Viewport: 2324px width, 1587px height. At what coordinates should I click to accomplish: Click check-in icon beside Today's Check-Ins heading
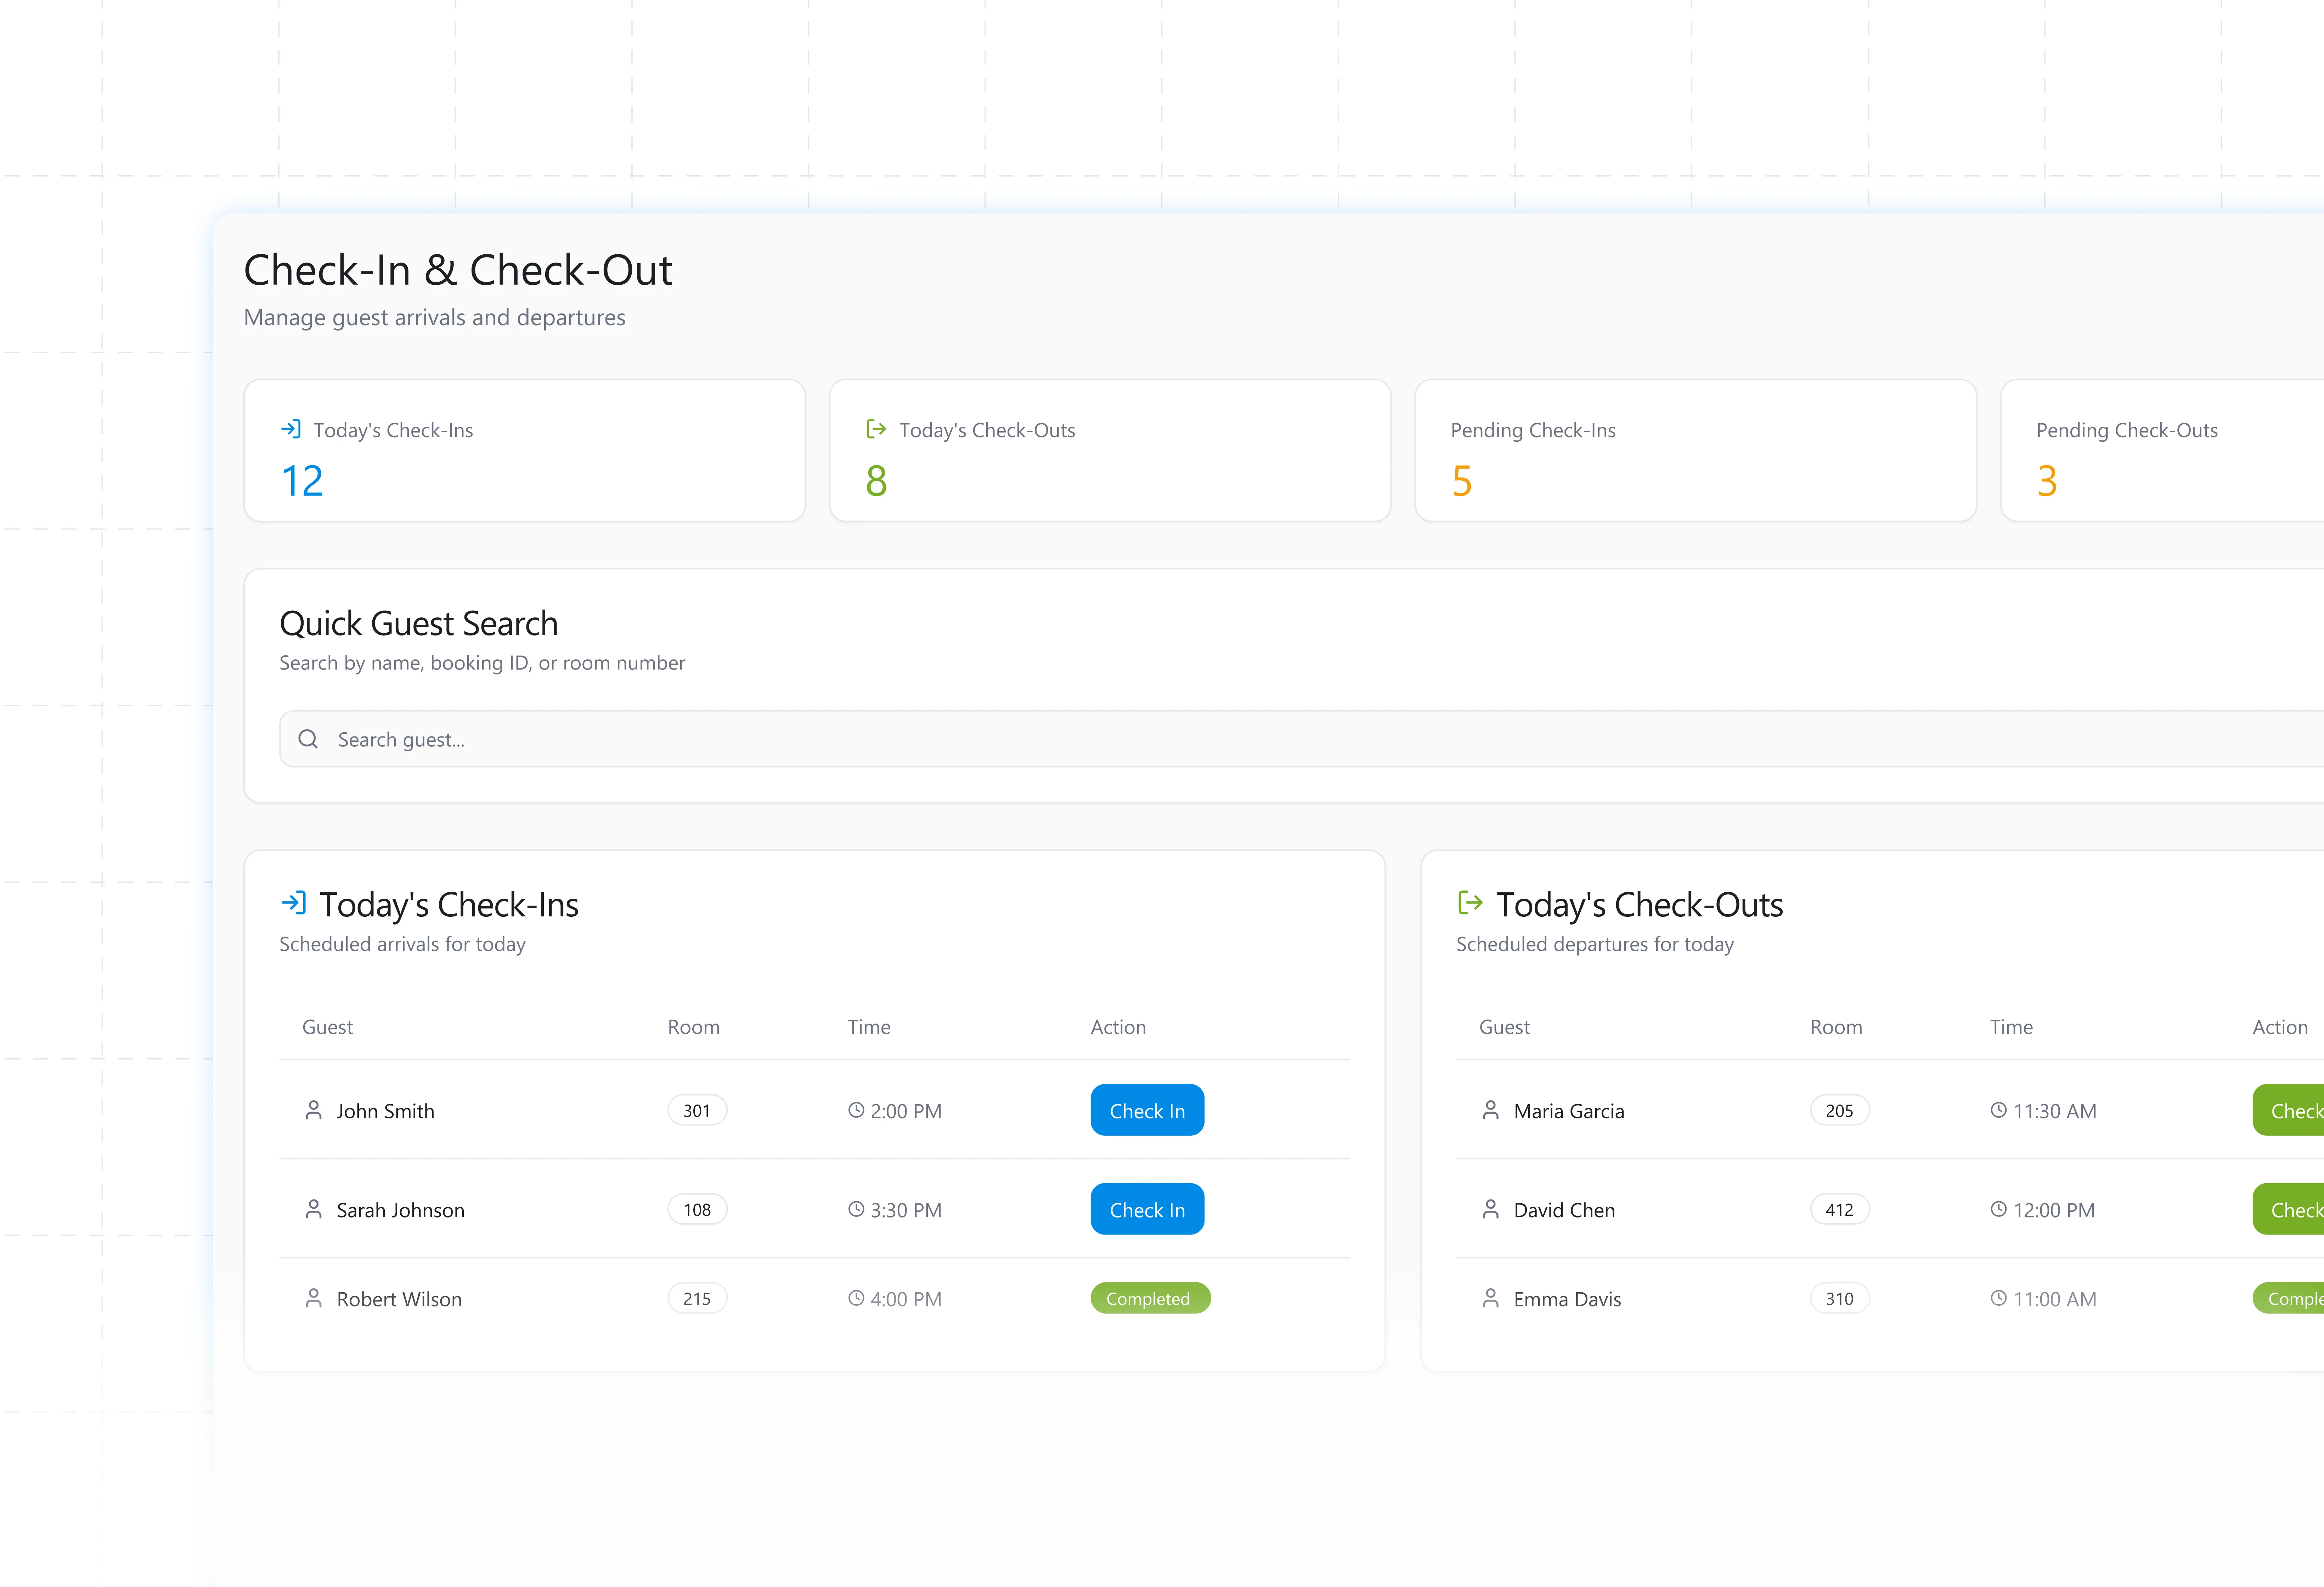point(293,903)
